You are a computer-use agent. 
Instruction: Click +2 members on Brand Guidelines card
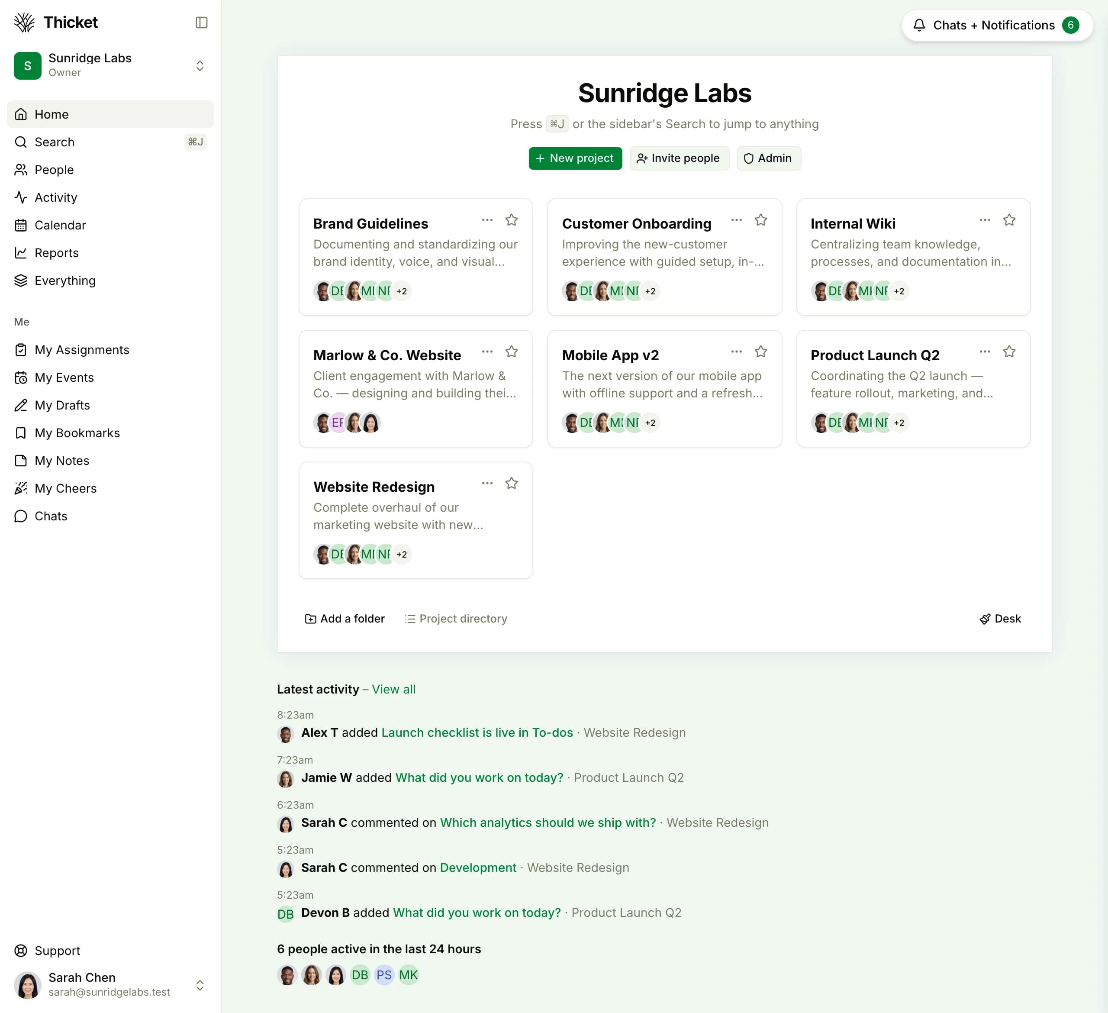pos(402,291)
